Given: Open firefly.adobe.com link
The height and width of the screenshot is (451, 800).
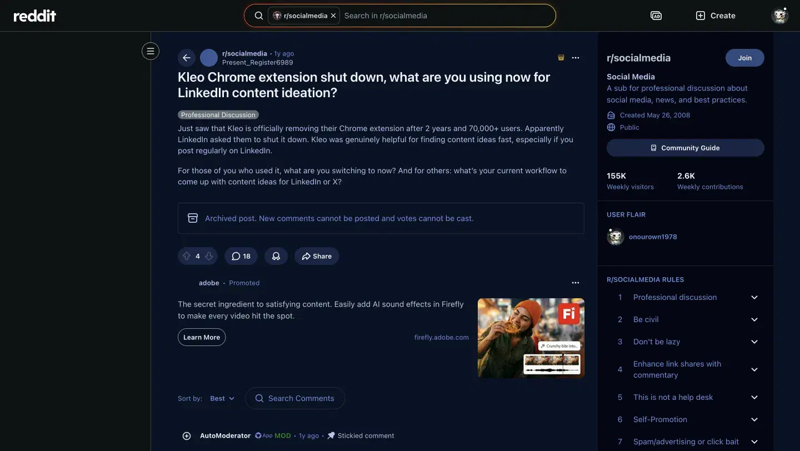Looking at the screenshot, I should (442, 337).
